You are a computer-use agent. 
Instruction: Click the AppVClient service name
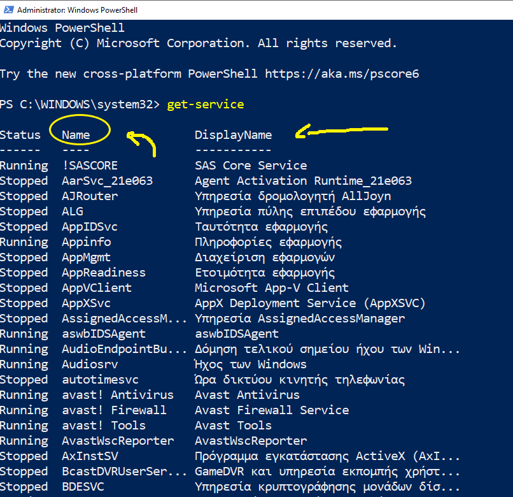pos(97,288)
